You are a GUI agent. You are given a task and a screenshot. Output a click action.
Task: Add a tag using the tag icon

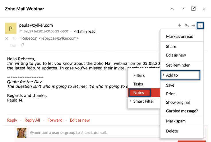pos(22,45)
